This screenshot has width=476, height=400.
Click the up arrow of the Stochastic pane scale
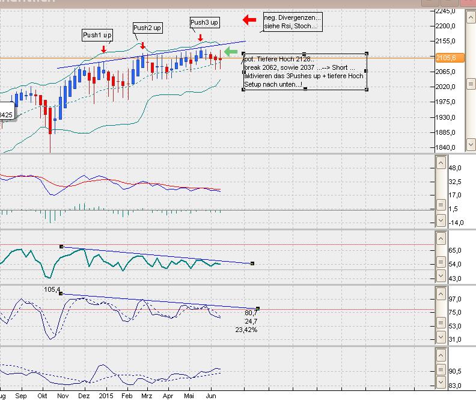[x=441, y=293]
